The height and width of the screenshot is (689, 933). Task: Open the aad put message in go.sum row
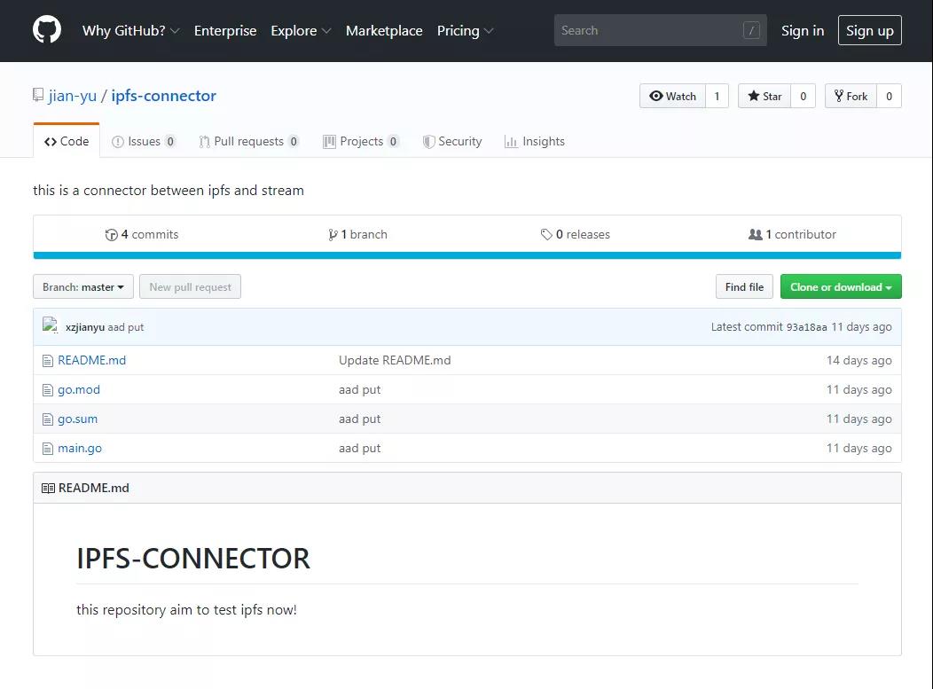(359, 419)
